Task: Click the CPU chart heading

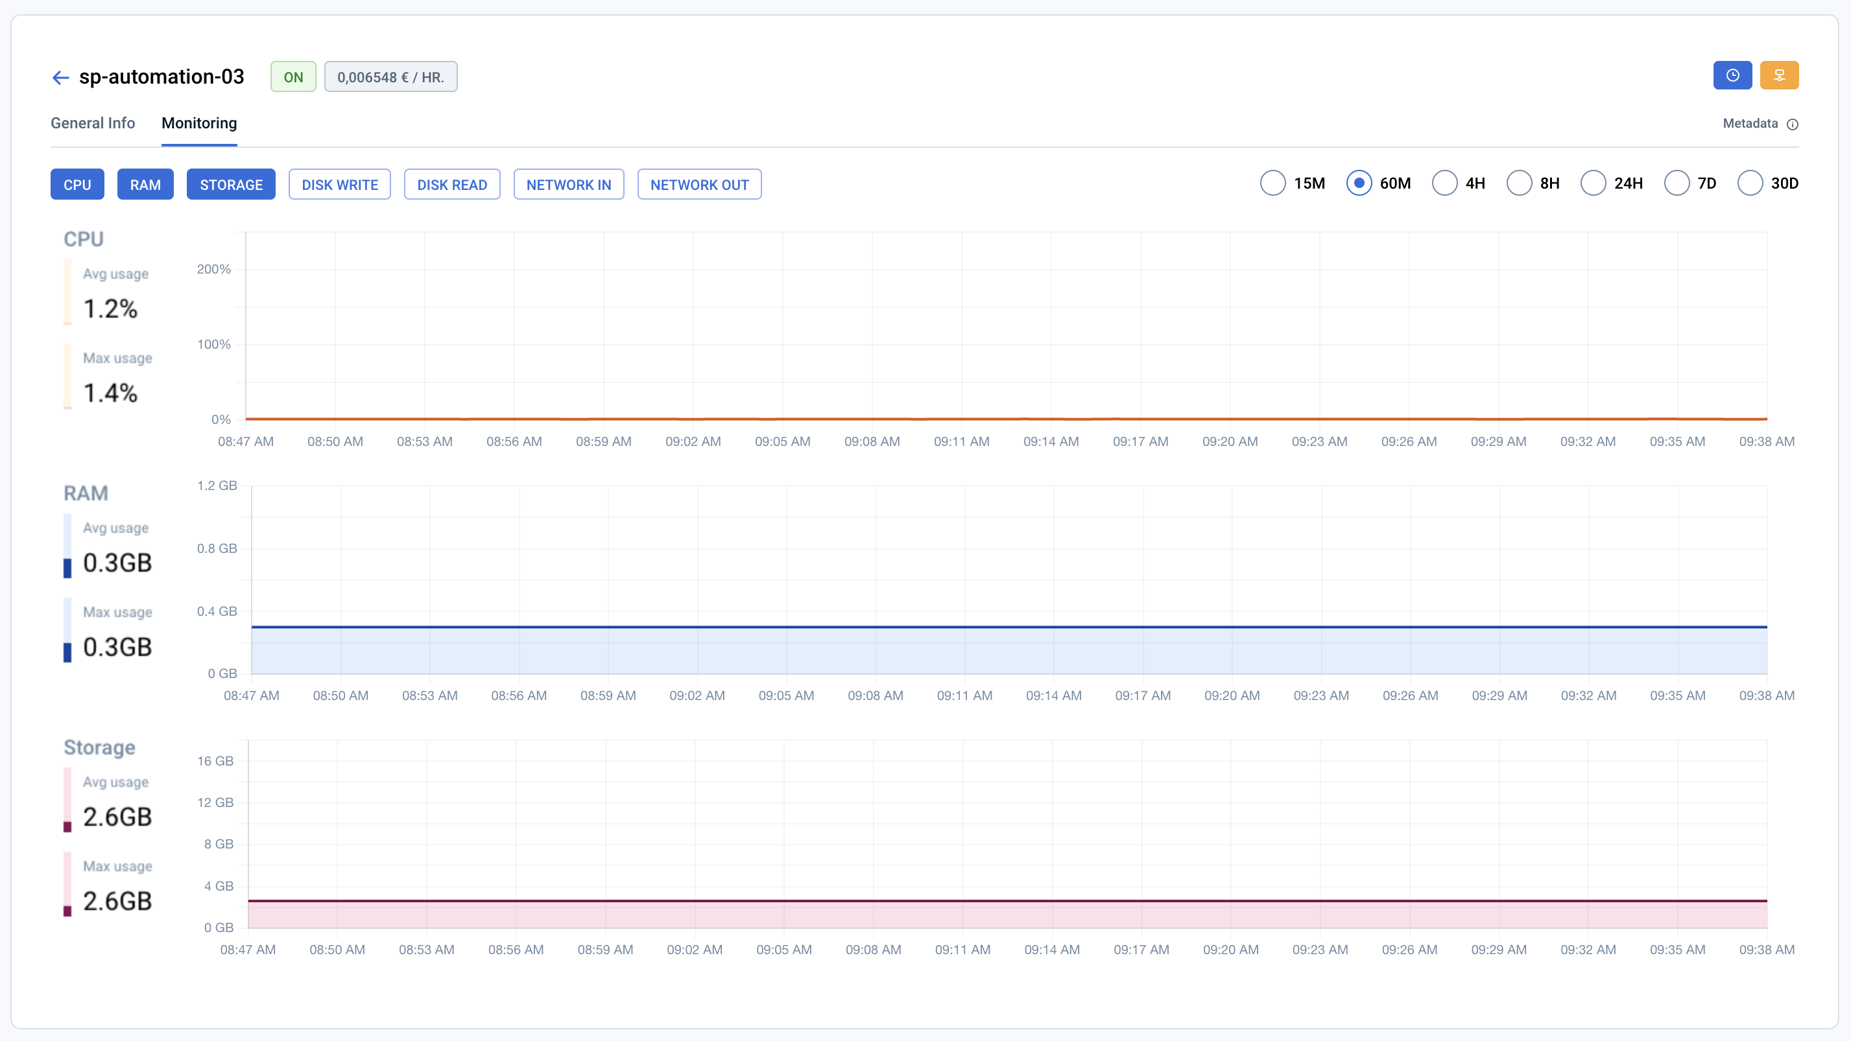Action: click(x=84, y=239)
